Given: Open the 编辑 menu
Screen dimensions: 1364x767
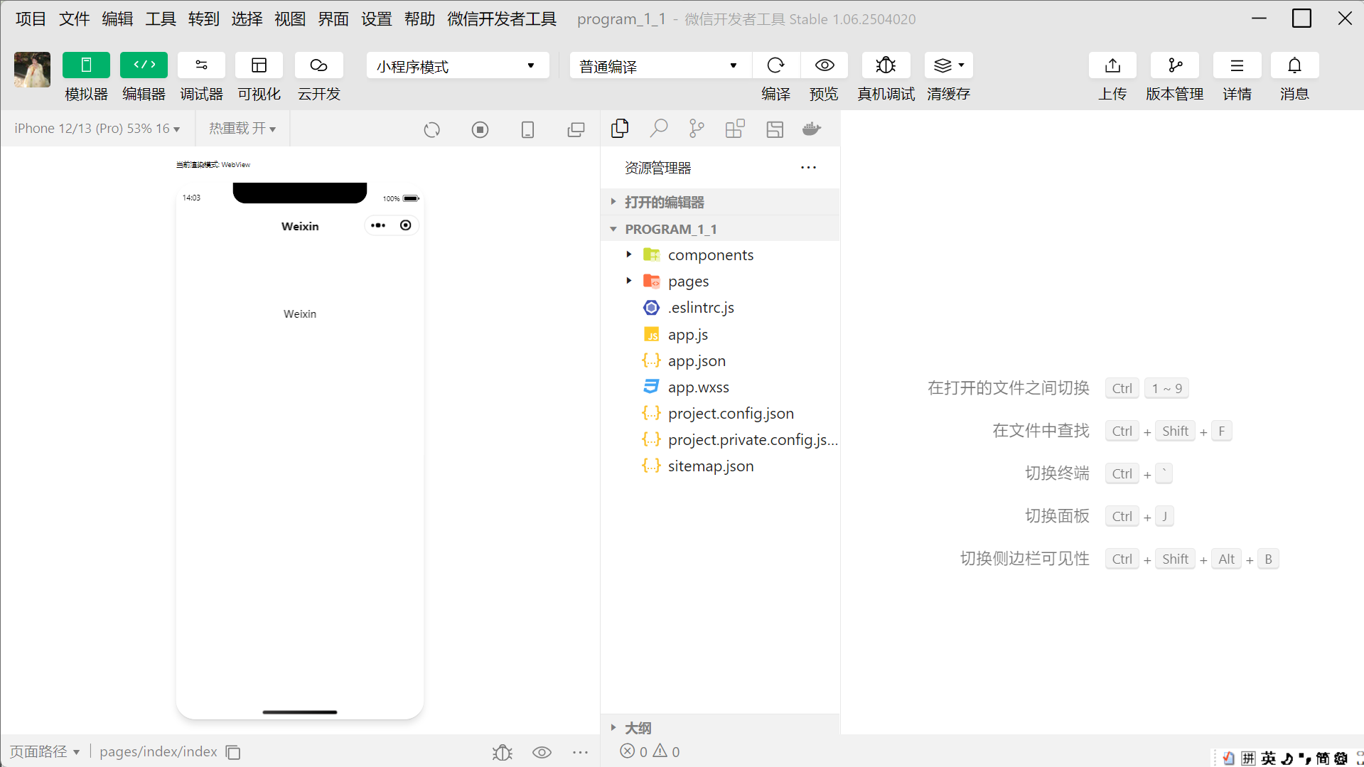Looking at the screenshot, I should pyautogui.click(x=117, y=19).
